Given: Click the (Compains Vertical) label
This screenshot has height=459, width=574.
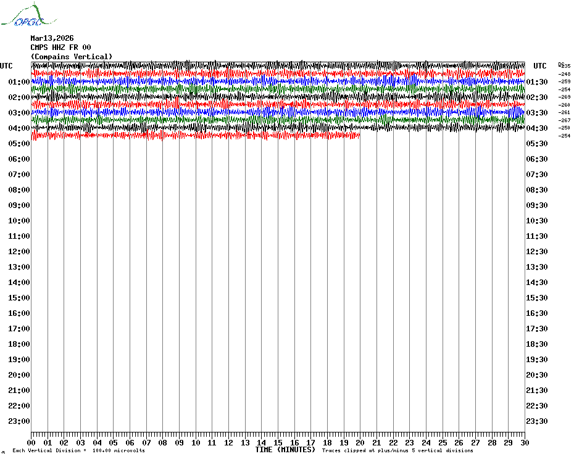Looking at the screenshot, I should 72,57.
